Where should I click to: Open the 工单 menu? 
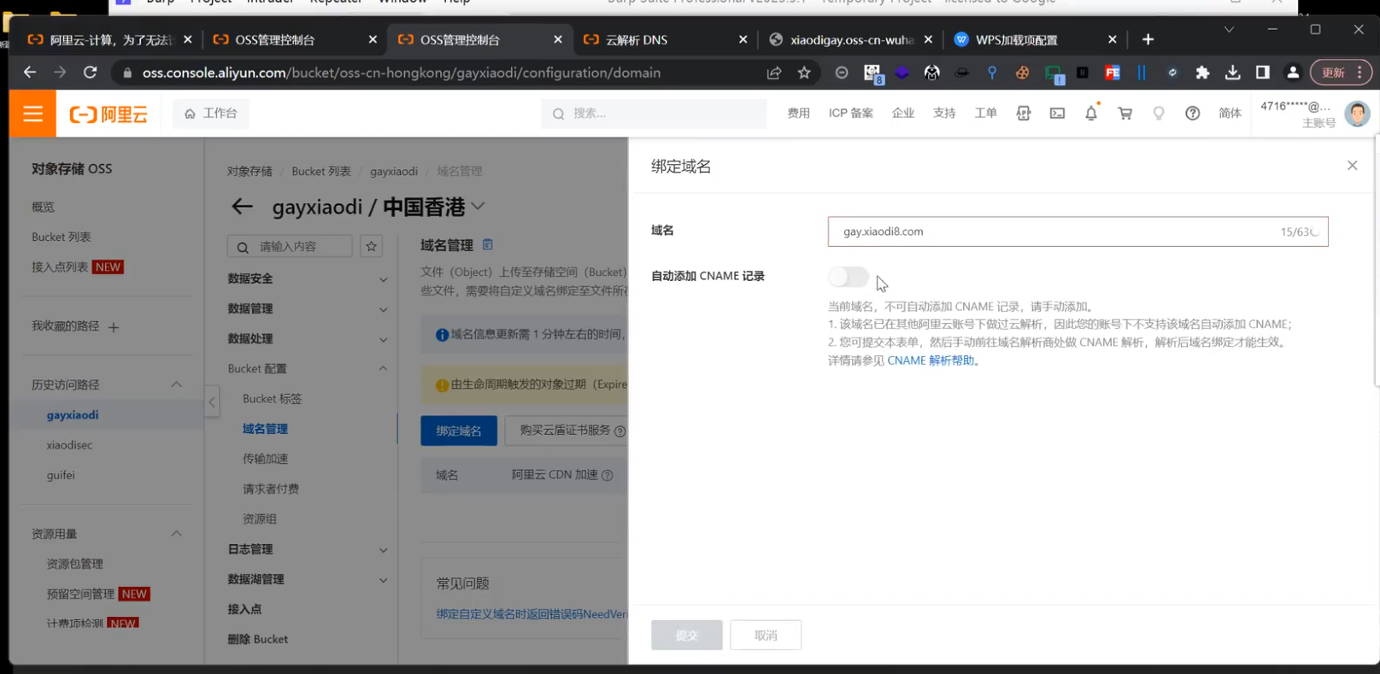(985, 114)
